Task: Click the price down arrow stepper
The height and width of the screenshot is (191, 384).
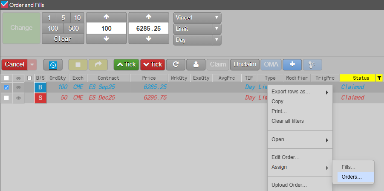Action: coord(149,38)
